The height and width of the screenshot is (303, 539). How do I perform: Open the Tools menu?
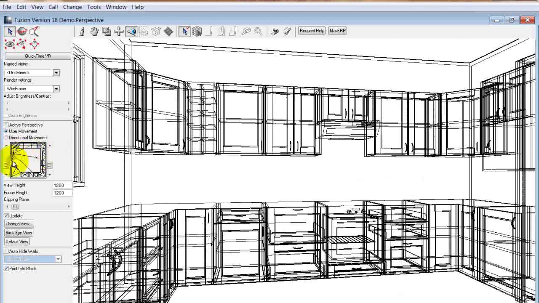(94, 7)
